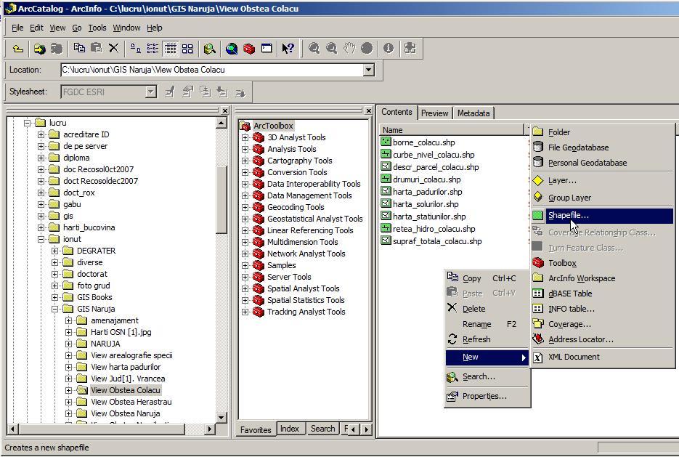Select the harta_padurilor.shp file

point(427,192)
